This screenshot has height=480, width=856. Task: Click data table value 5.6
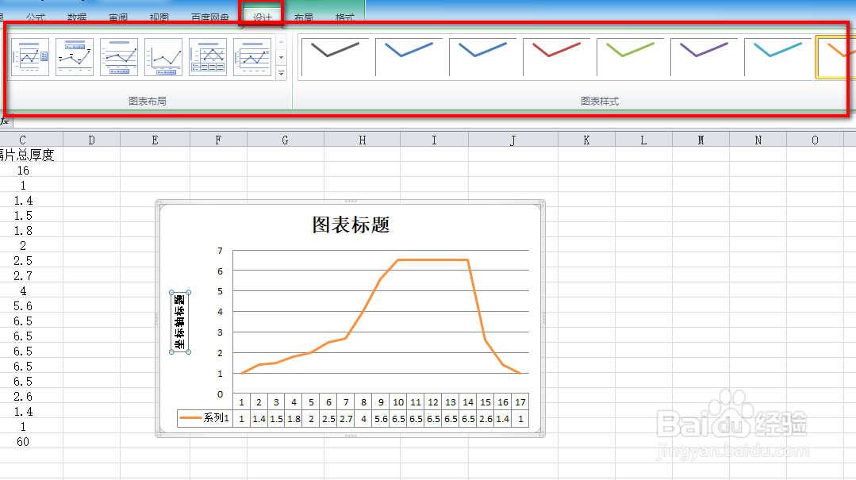[x=381, y=419]
